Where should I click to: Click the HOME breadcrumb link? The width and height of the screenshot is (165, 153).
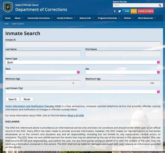6,24
